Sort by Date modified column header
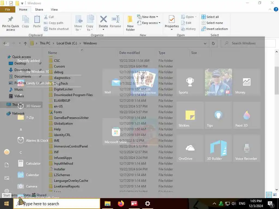The width and height of the screenshot is (279, 209). coord(129,53)
